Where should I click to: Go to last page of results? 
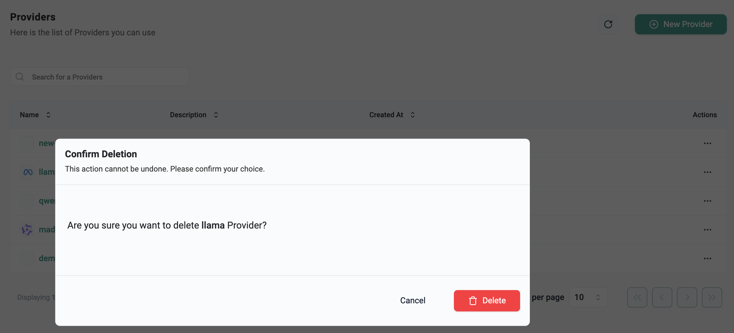(712, 297)
